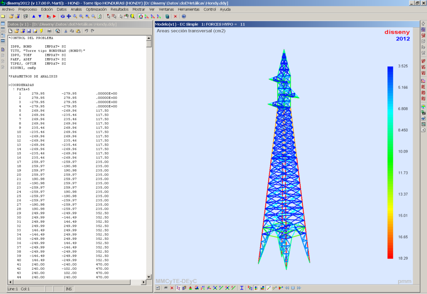Screen dimensions: 427x294
Task: Open the Herramientas menu
Action: 188,9
